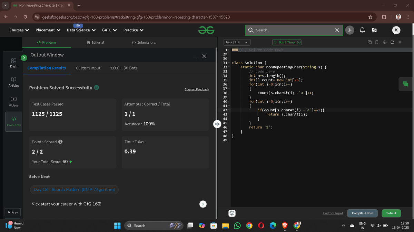Click the green arrow beside Output Window
414x232 pixels.
(x=24, y=58)
